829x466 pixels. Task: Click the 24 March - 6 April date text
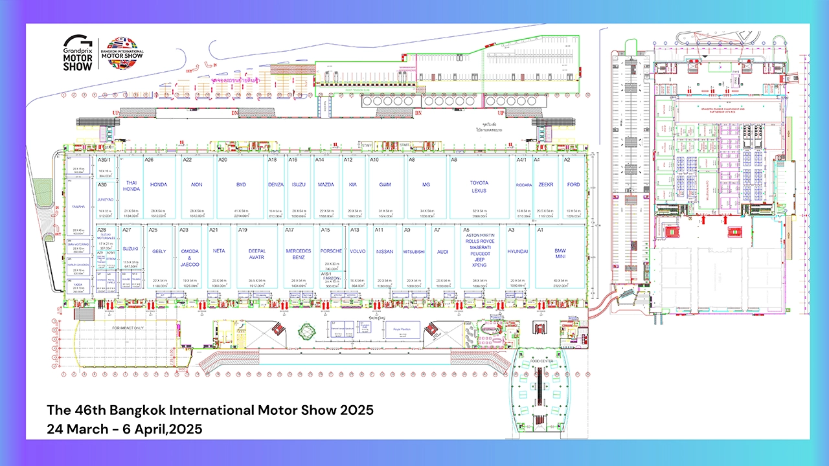(x=124, y=428)
